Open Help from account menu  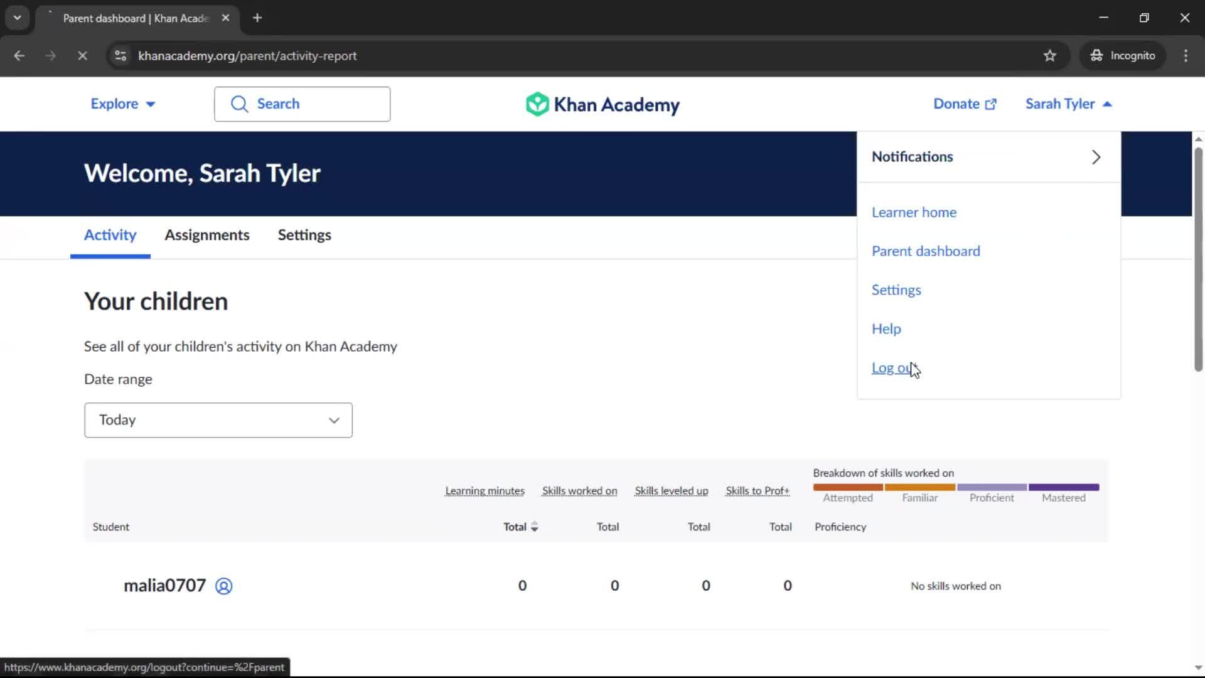[x=886, y=330]
